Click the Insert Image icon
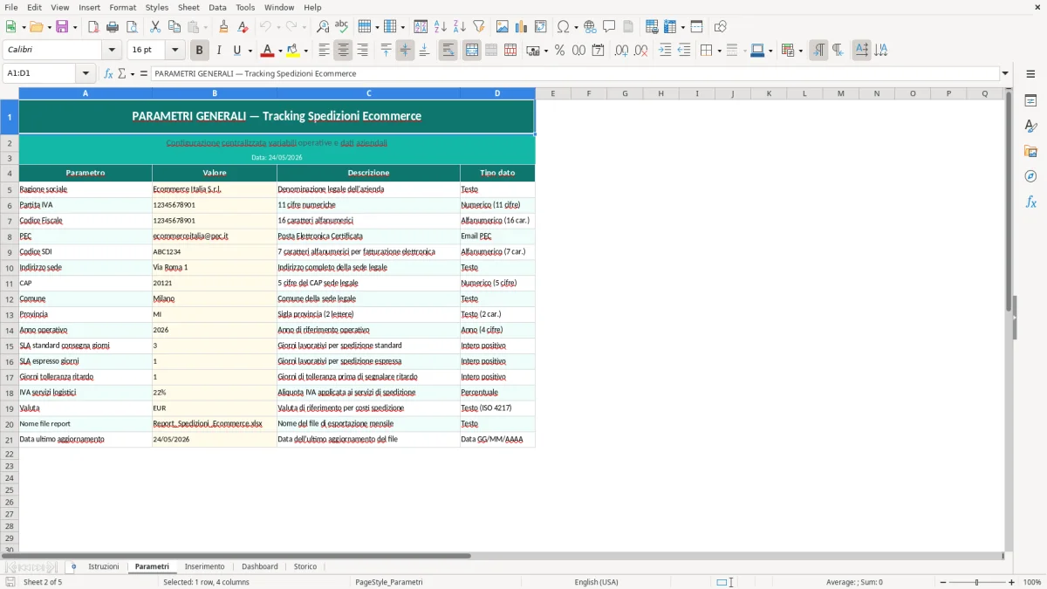The height and width of the screenshot is (589, 1047). [503, 27]
